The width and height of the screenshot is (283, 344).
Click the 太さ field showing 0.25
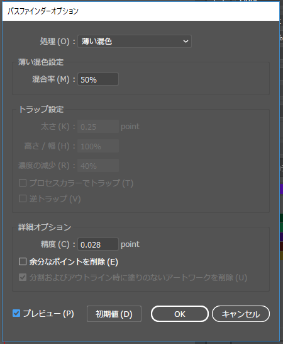[98, 127]
